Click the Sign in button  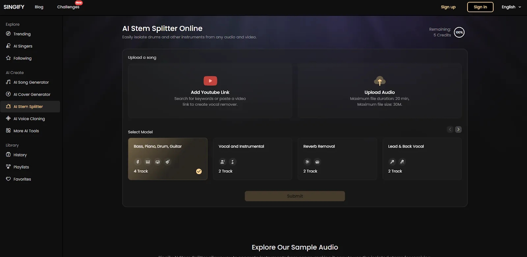click(x=480, y=7)
